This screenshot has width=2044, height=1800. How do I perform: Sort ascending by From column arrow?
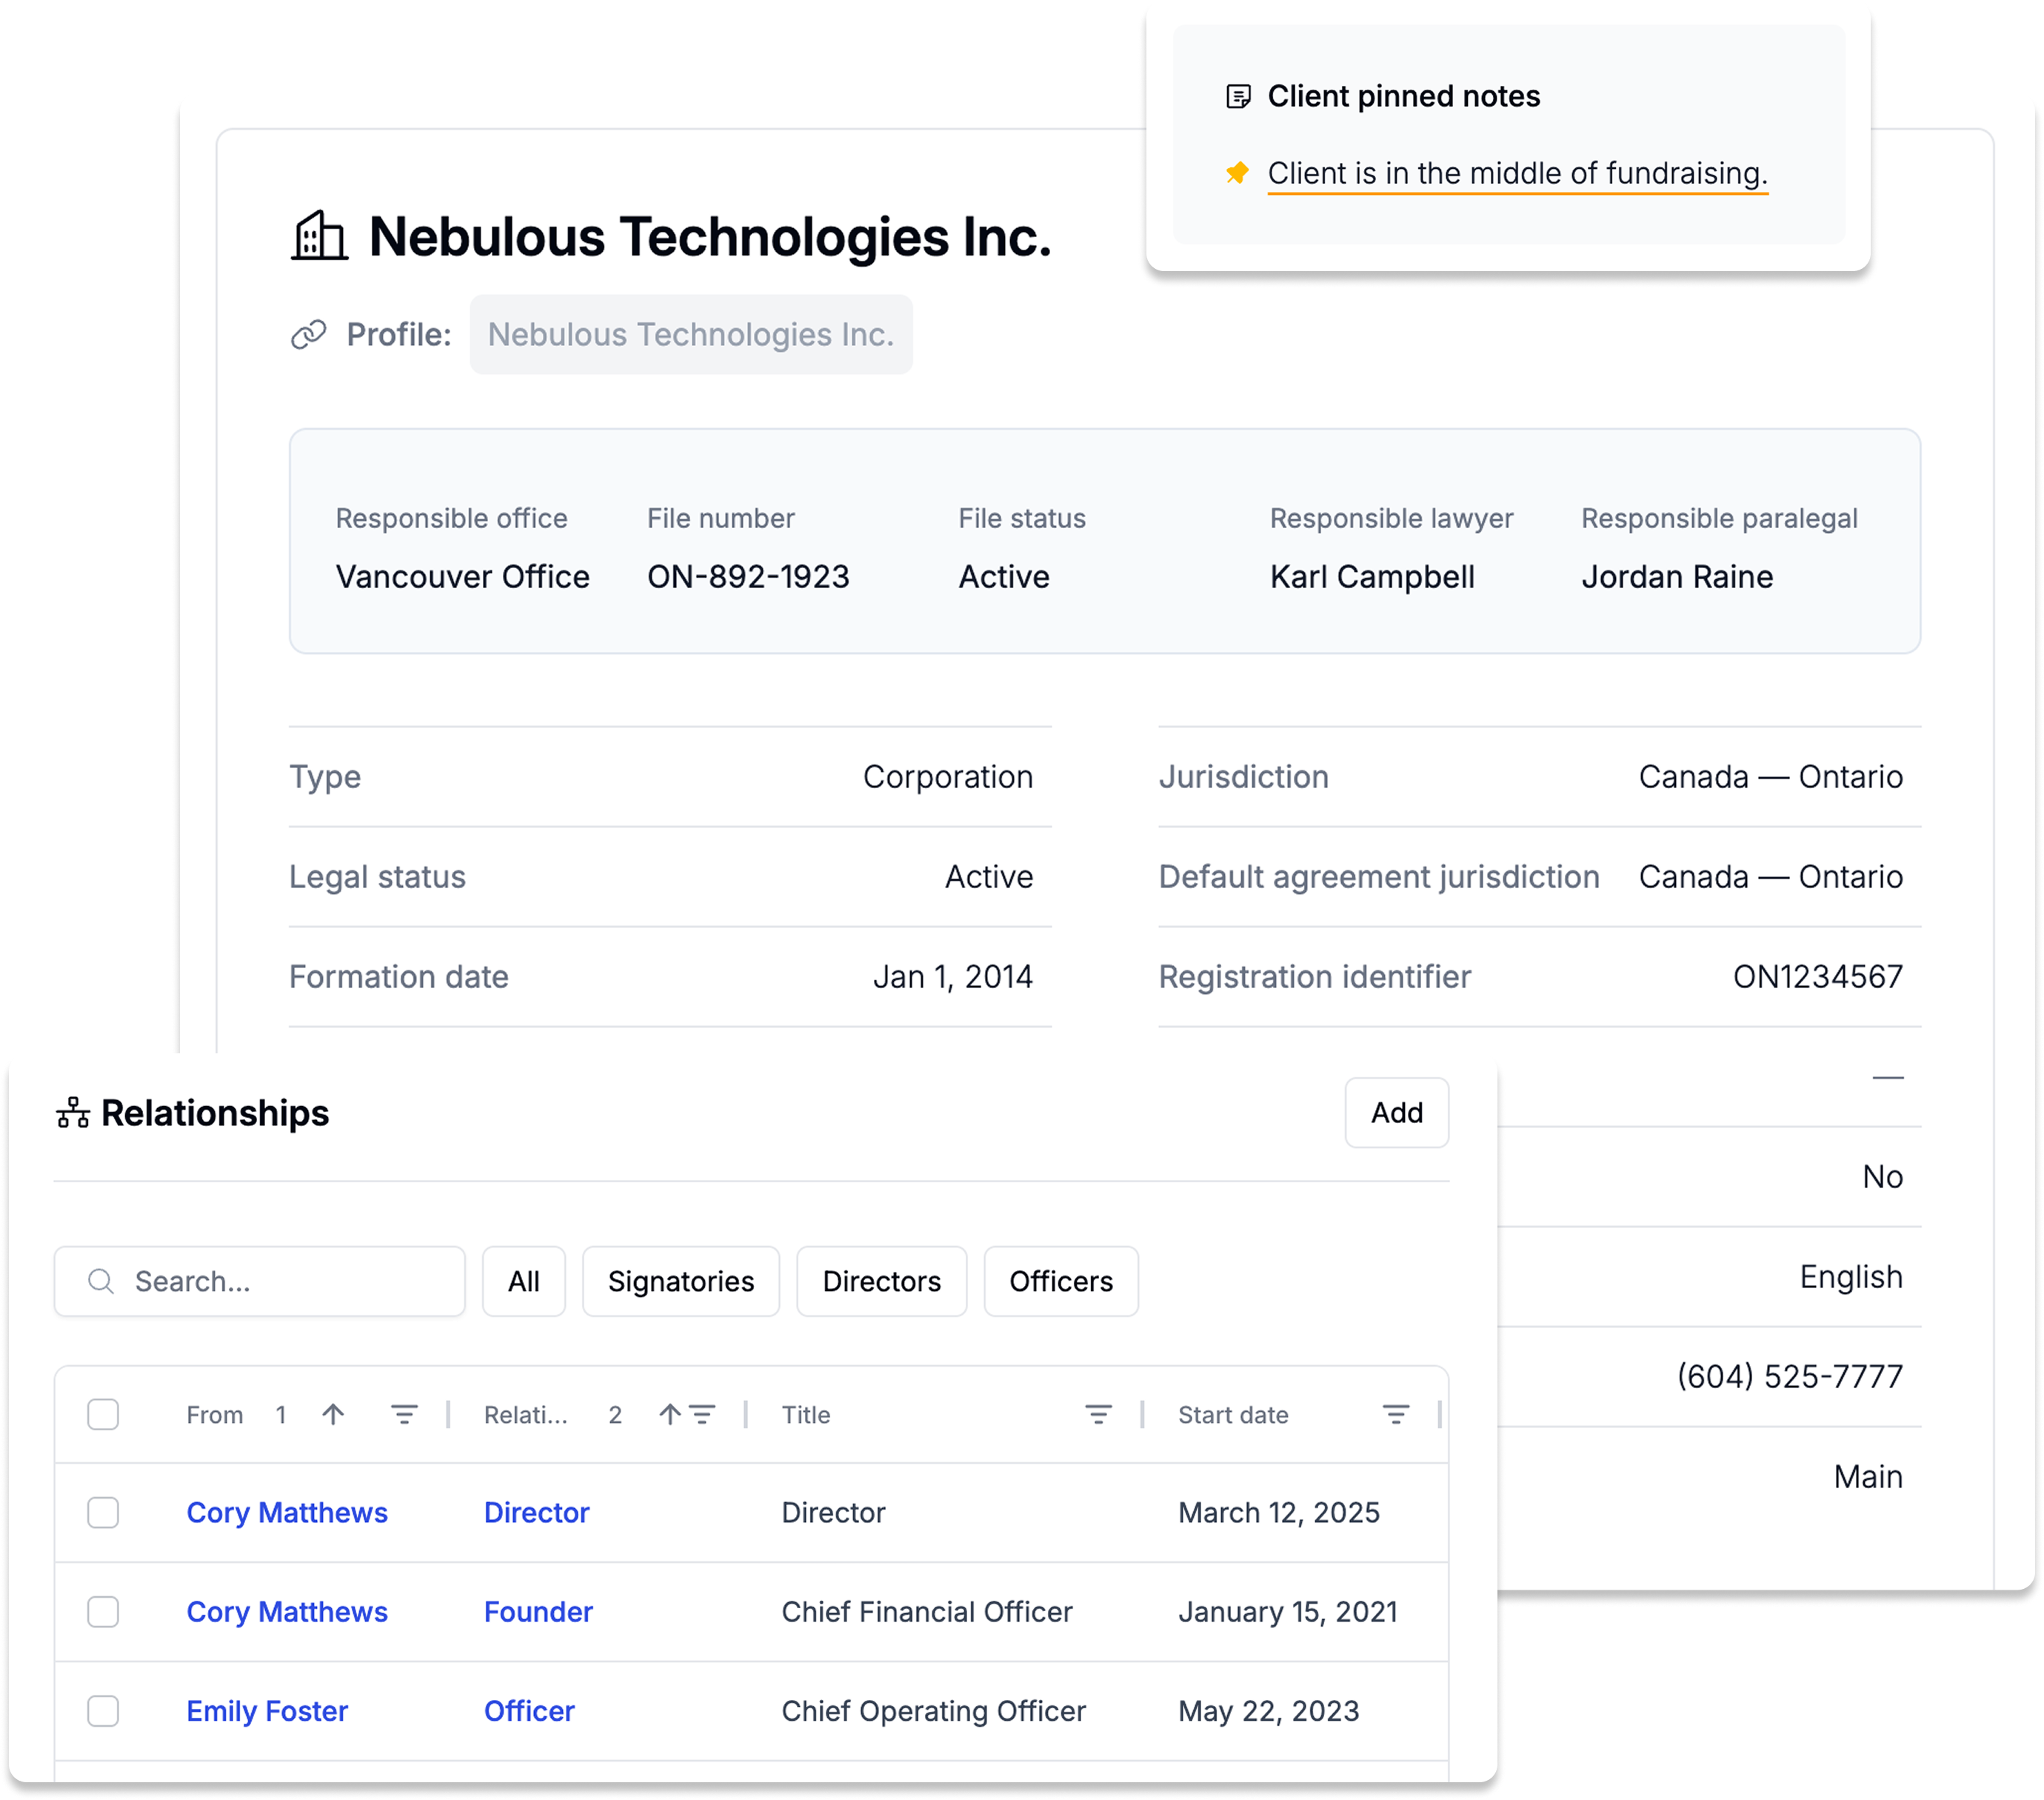click(x=333, y=1414)
